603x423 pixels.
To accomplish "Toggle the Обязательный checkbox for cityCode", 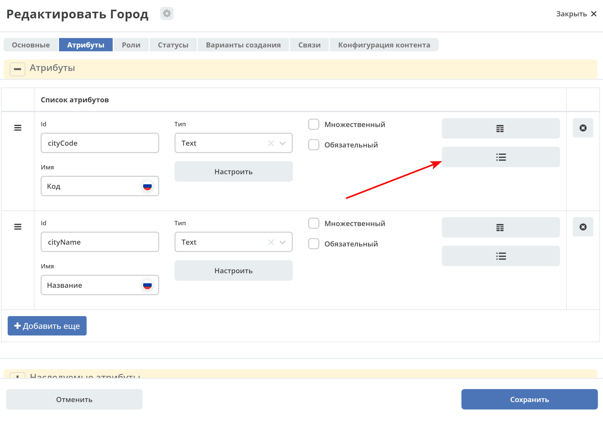I will (314, 145).
